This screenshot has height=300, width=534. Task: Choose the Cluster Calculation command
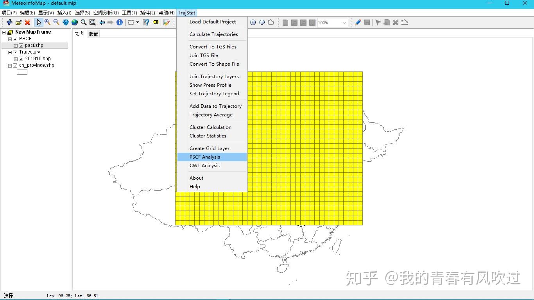(210, 127)
